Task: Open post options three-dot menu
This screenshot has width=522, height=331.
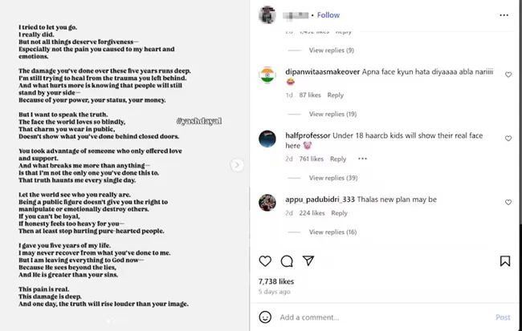Action: click(504, 15)
